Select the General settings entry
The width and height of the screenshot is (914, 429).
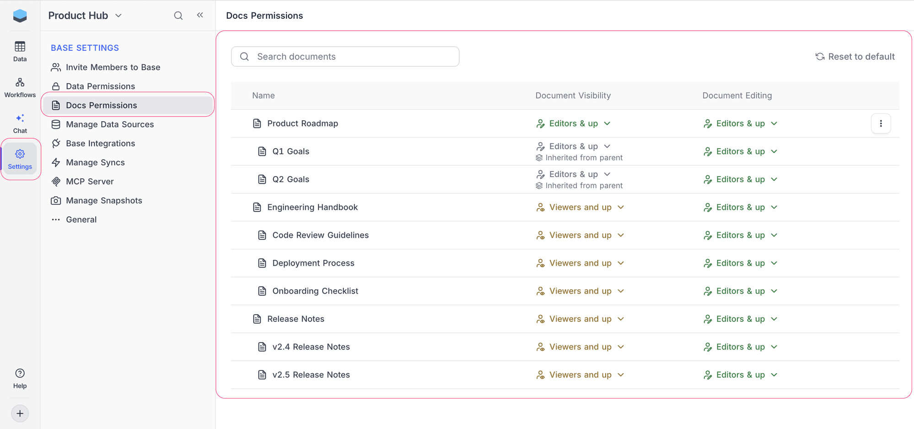[81, 220]
